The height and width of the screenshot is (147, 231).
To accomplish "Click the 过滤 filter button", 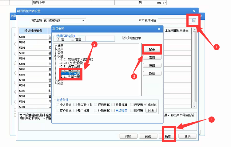I will coord(151,111).
